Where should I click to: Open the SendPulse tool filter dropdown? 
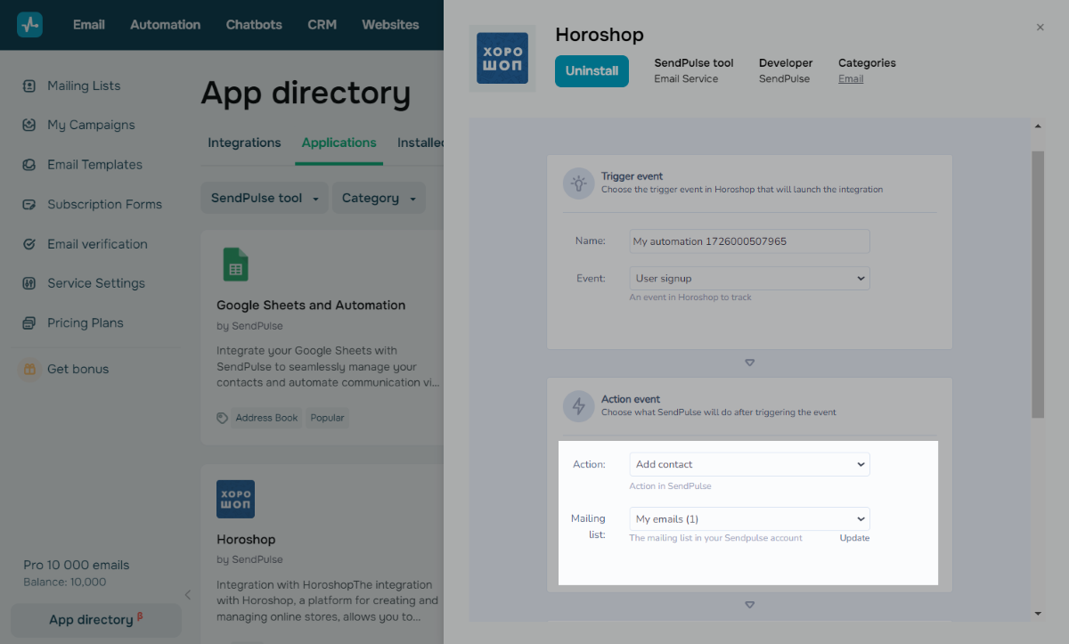coord(265,198)
